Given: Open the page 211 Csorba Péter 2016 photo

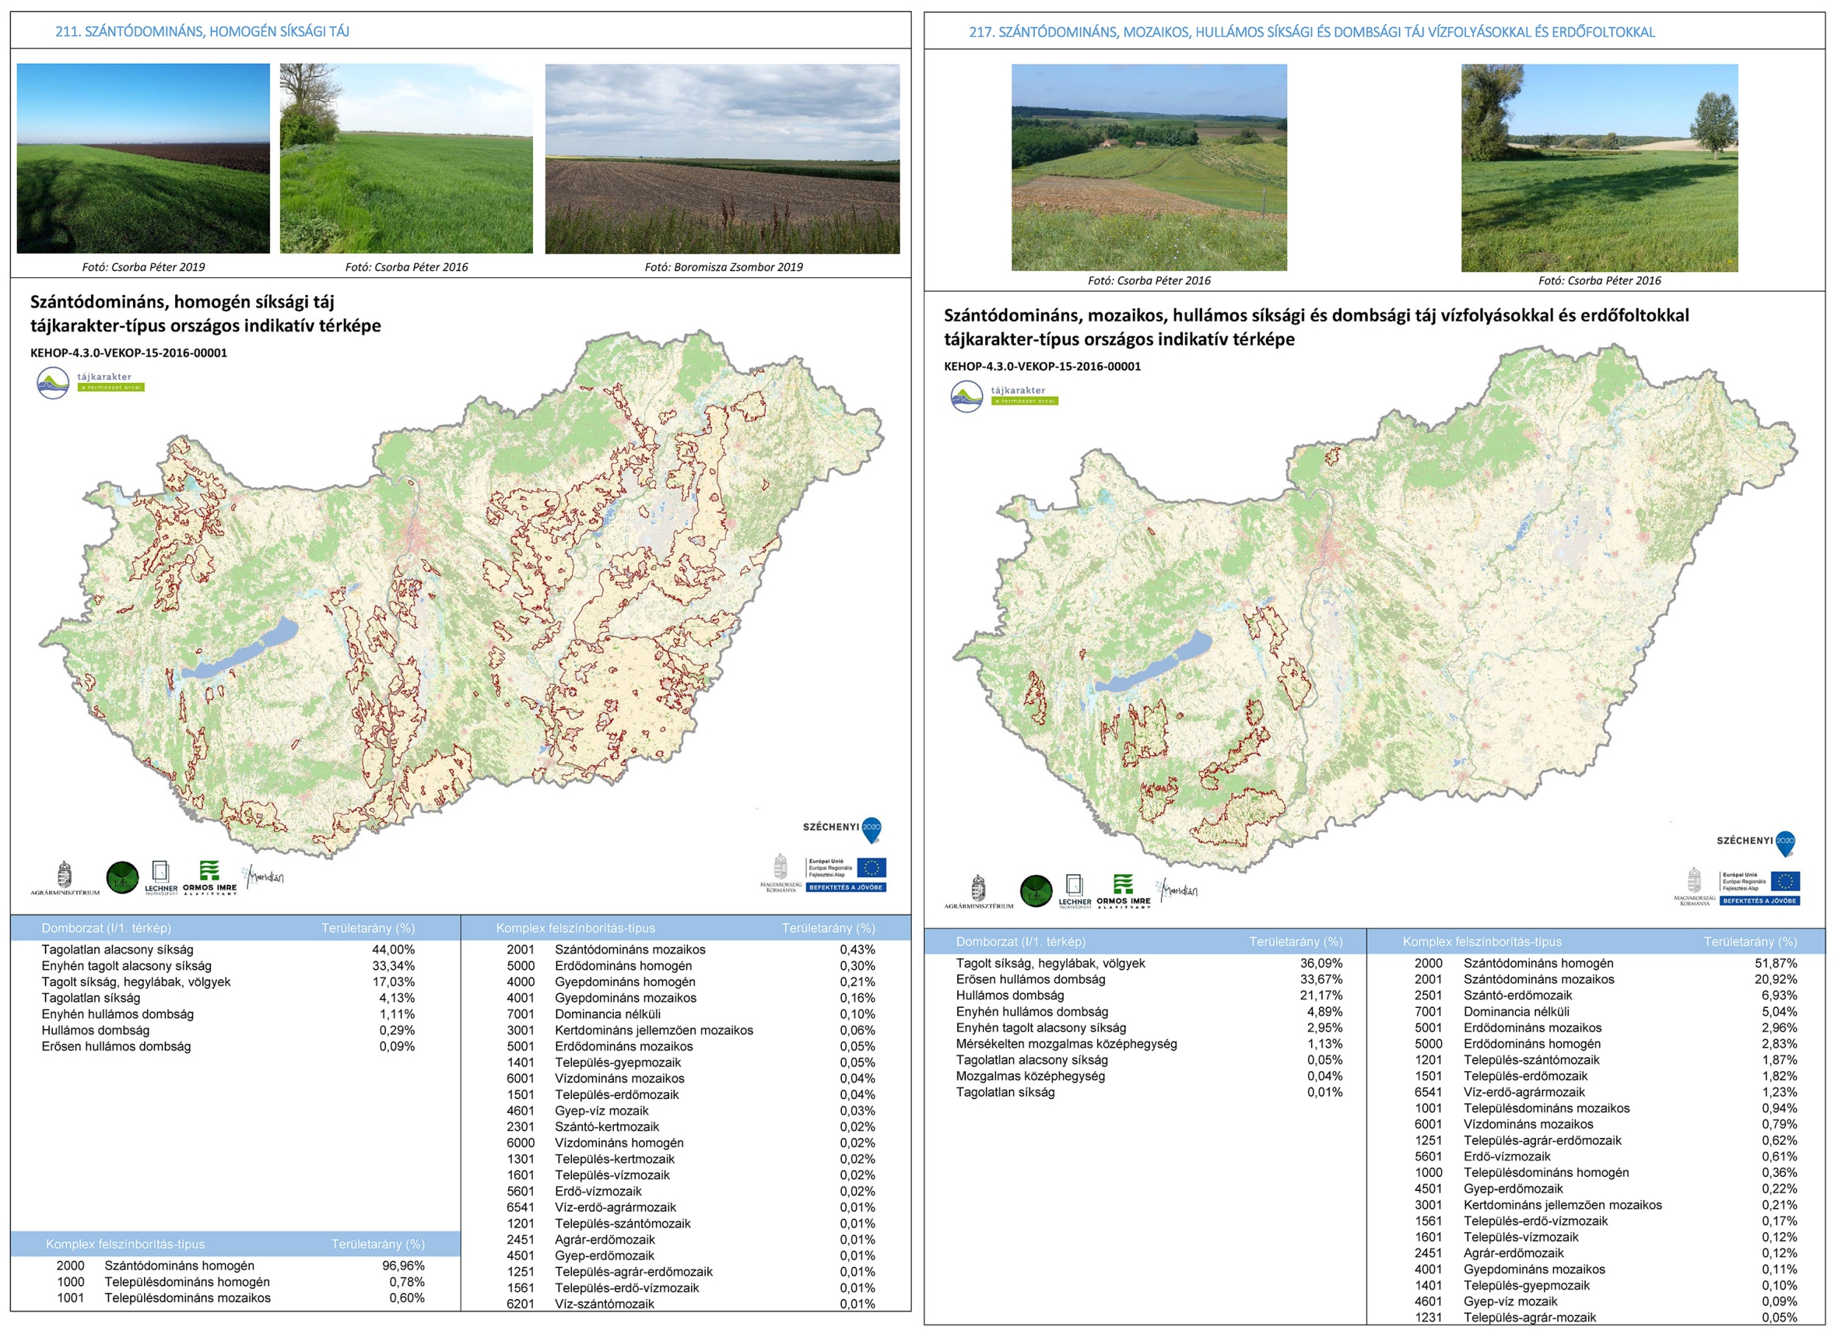Looking at the screenshot, I should click(406, 159).
